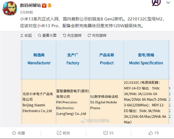This screenshot has height=139, width=174.
Task: Repost using the 转发 button
Action: click(x=64, y=133)
